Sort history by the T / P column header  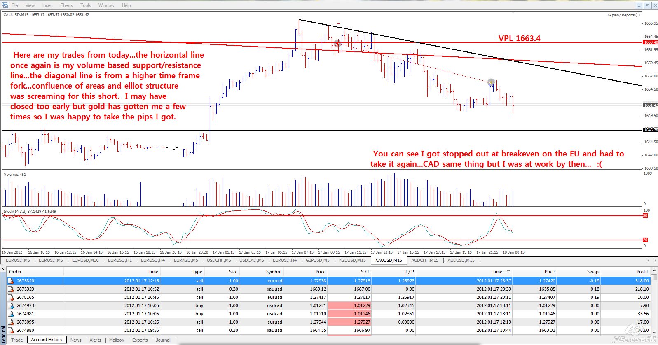pyautogui.click(x=393, y=272)
